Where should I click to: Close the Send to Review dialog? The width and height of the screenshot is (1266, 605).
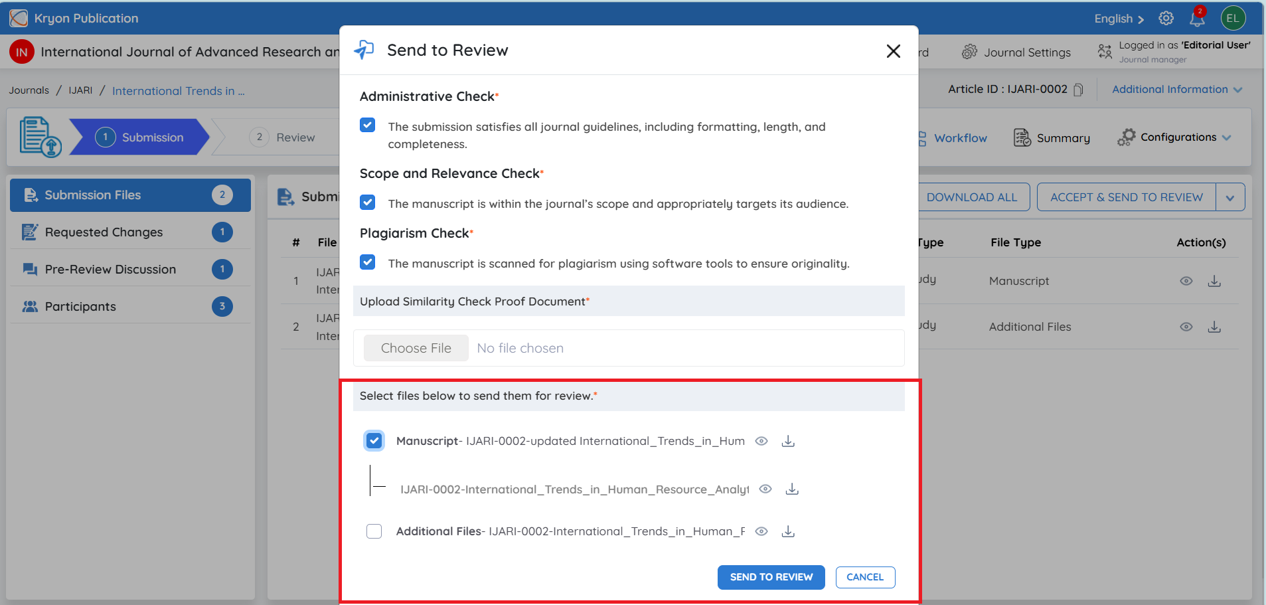coord(893,51)
